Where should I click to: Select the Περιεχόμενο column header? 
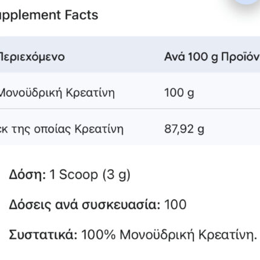coord(32,57)
